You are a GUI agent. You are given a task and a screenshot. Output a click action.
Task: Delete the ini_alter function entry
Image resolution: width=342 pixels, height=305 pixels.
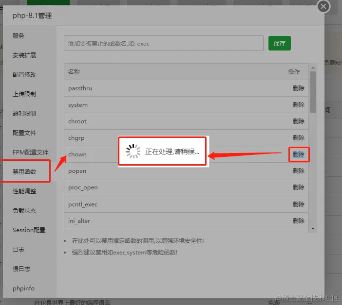tap(298, 221)
